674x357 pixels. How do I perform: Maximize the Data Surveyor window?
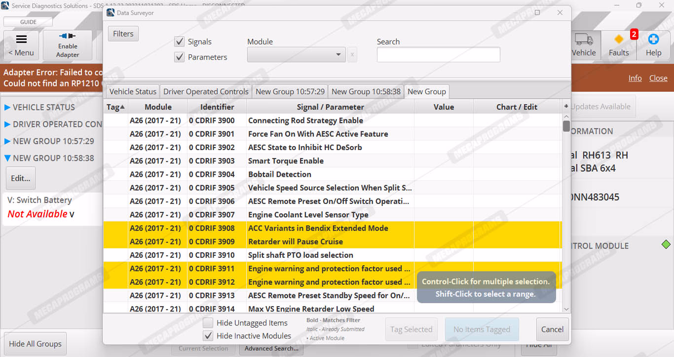537,12
